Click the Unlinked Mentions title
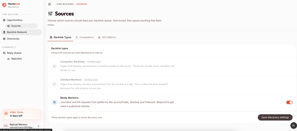This screenshot has height=131, width=297. pos(71,80)
